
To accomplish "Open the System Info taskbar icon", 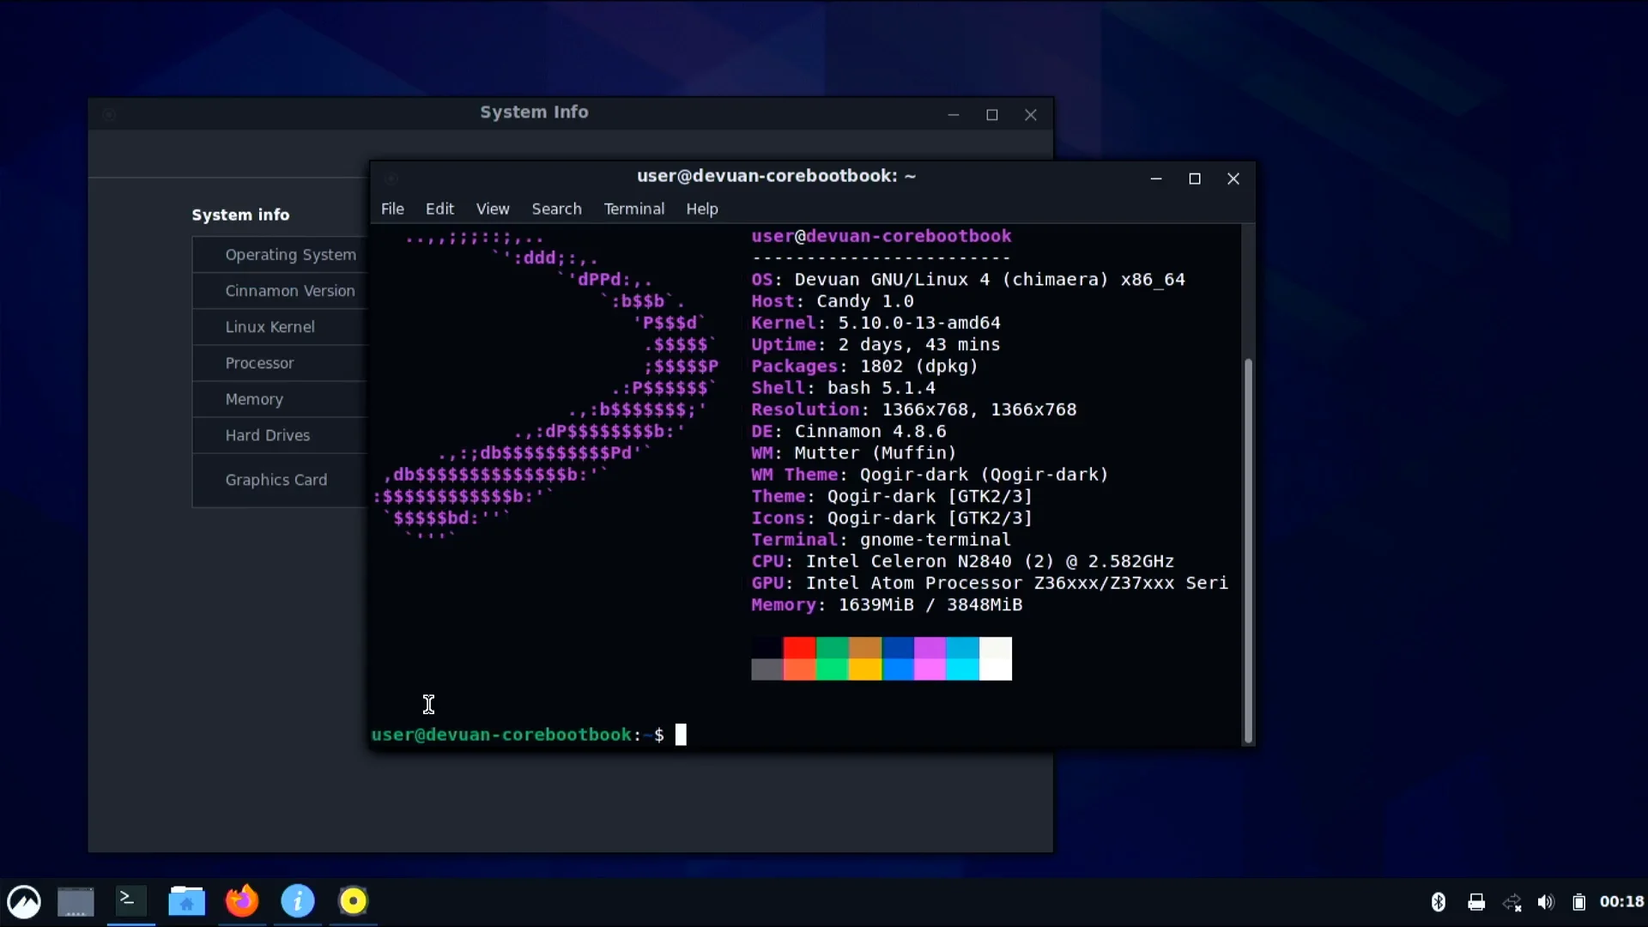I will pos(298,901).
